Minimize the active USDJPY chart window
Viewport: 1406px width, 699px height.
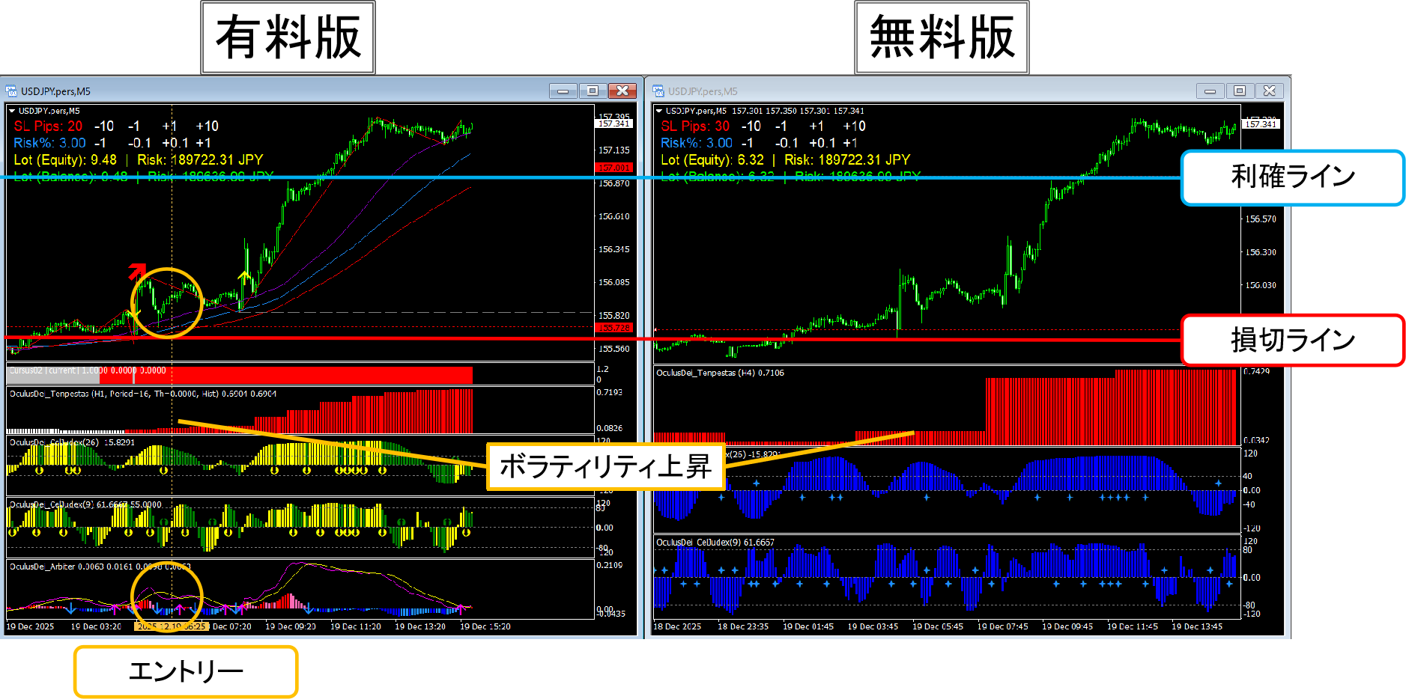pos(563,91)
